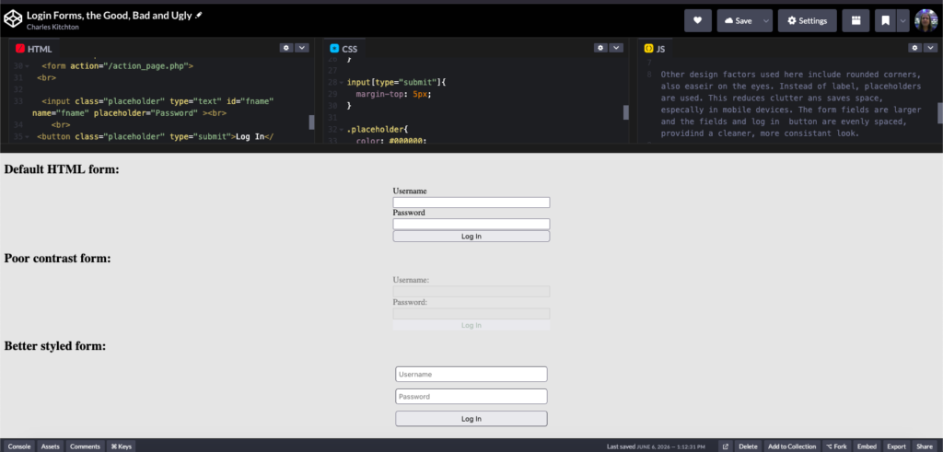Click the poor contrast Log In button
The height and width of the screenshot is (452, 943).
point(471,325)
